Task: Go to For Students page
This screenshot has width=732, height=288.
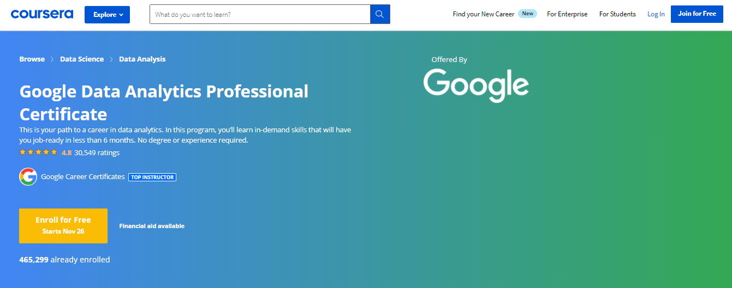Action: [x=617, y=14]
